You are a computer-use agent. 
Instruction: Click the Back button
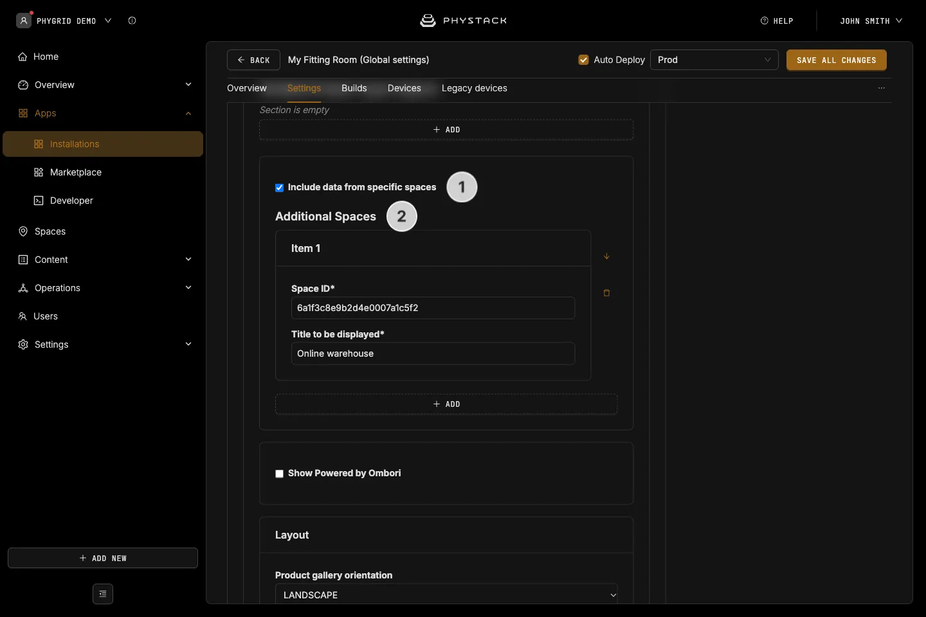[253, 60]
